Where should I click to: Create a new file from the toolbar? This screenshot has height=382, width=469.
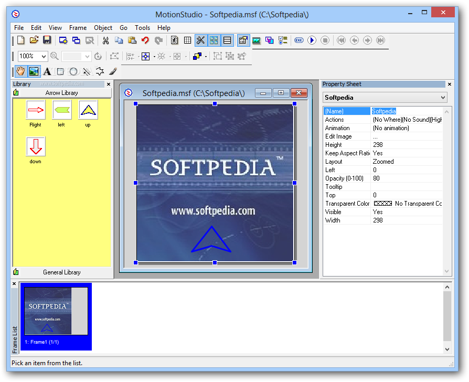(x=20, y=40)
